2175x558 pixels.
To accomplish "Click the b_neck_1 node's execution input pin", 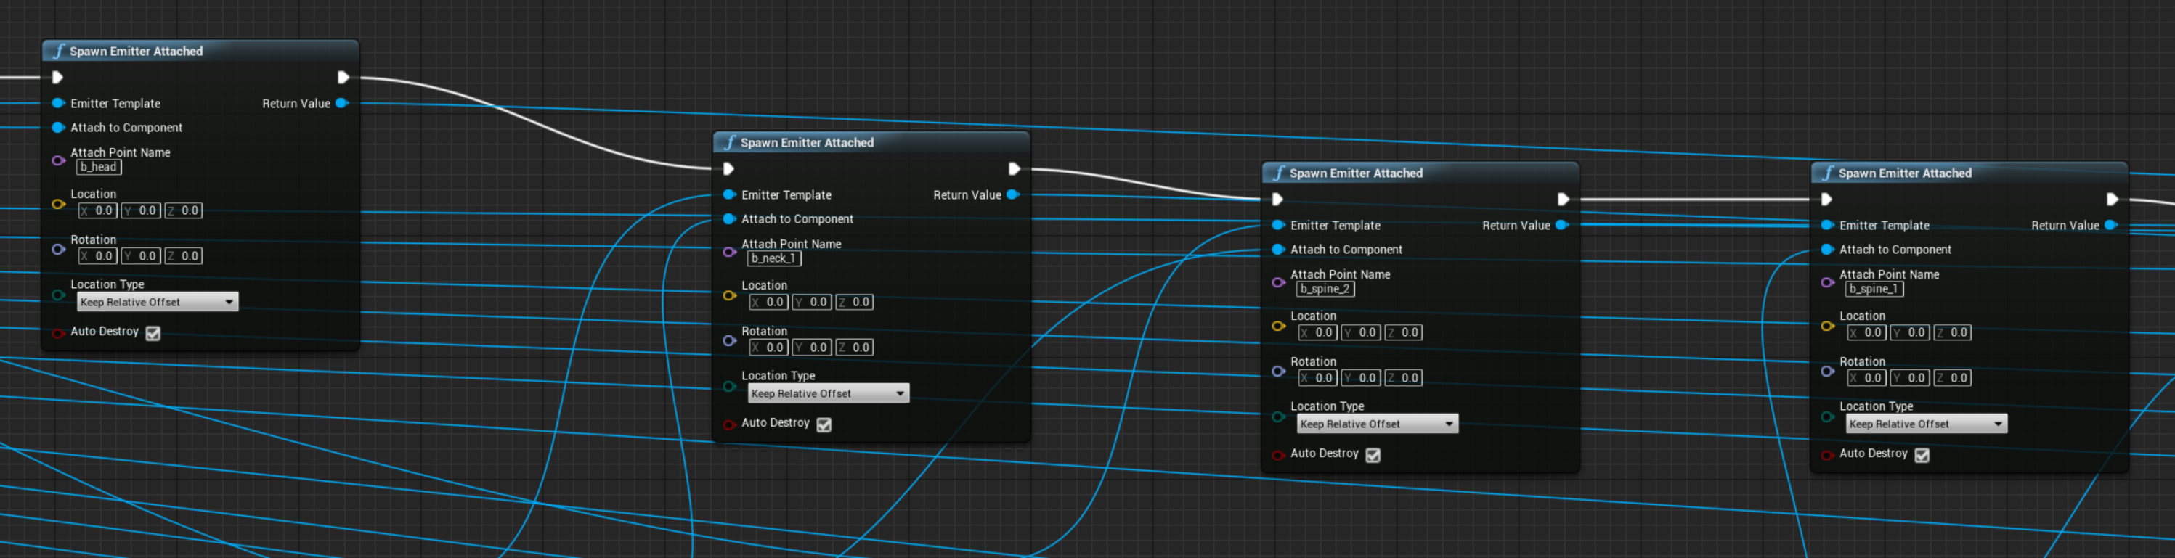I will pyautogui.click(x=728, y=169).
